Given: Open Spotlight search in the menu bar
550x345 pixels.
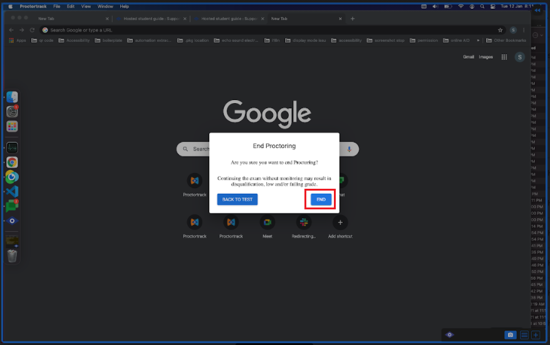Looking at the screenshot, I should click(482, 6).
